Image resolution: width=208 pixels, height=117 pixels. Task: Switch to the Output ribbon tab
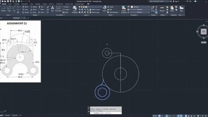click(45, 4)
